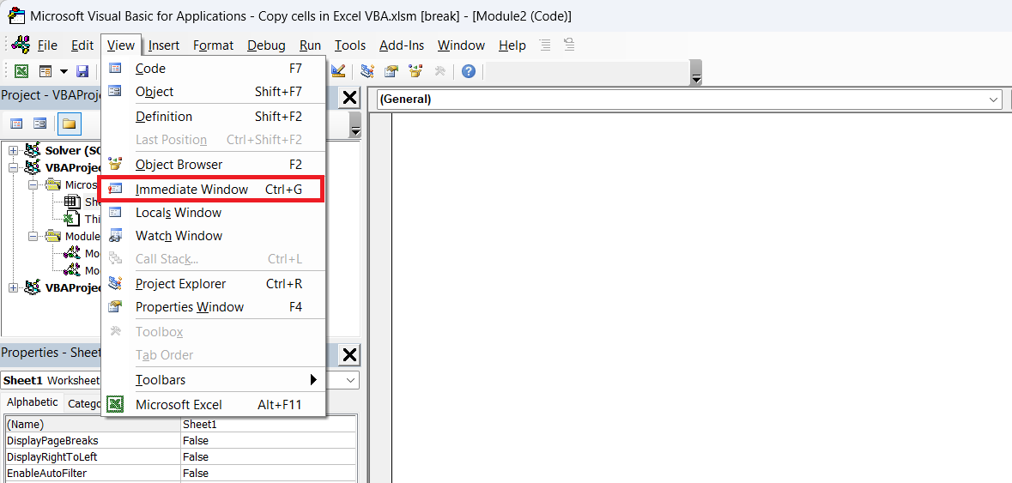Close the Project panel
The height and width of the screenshot is (483, 1012).
(x=349, y=98)
